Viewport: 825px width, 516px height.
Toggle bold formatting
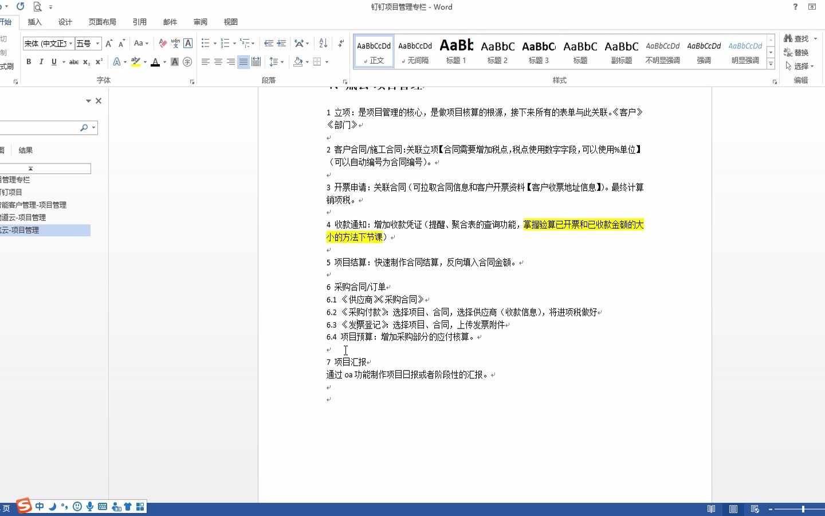point(29,62)
